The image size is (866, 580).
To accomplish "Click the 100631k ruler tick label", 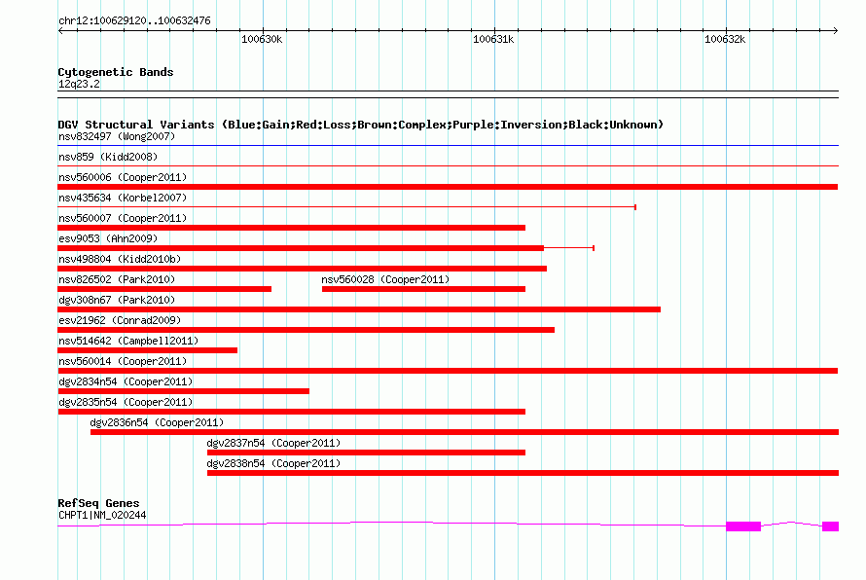I will tap(493, 39).
